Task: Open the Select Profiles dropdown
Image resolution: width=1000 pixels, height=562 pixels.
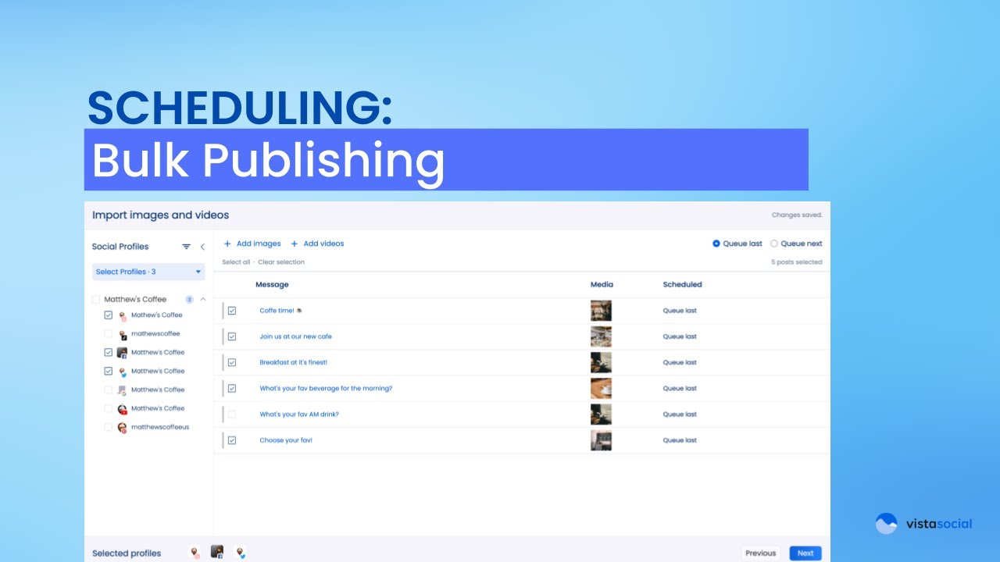Action: (148, 271)
